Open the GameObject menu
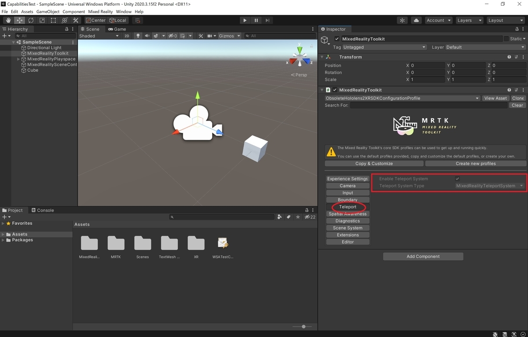 (48, 11)
